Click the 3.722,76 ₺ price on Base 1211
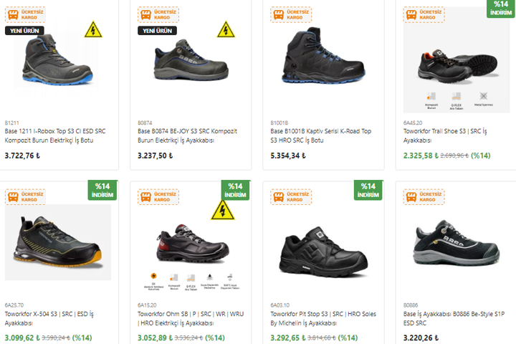 23,155
